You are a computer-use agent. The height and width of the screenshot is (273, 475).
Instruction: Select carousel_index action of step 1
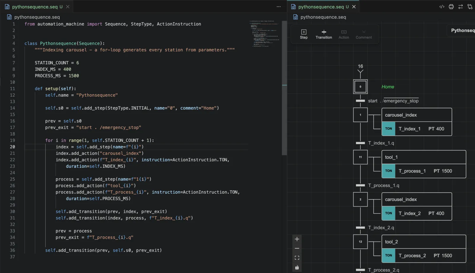click(x=417, y=115)
